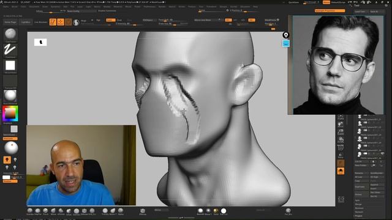Expand the Boolean section in Subtool panel
This screenshot has width=392, height=220.
tap(360, 208)
